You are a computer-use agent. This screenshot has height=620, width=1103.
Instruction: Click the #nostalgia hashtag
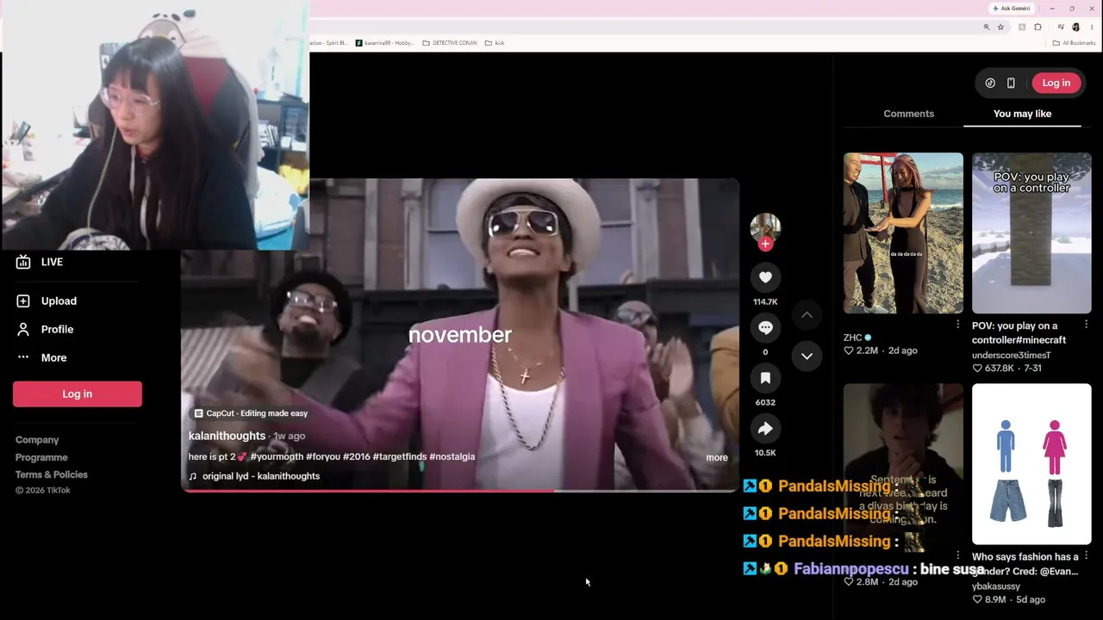tap(452, 456)
